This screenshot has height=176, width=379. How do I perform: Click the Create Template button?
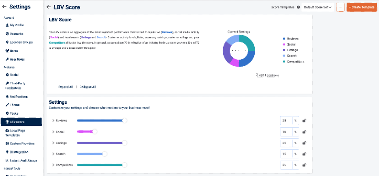pos(362,7)
